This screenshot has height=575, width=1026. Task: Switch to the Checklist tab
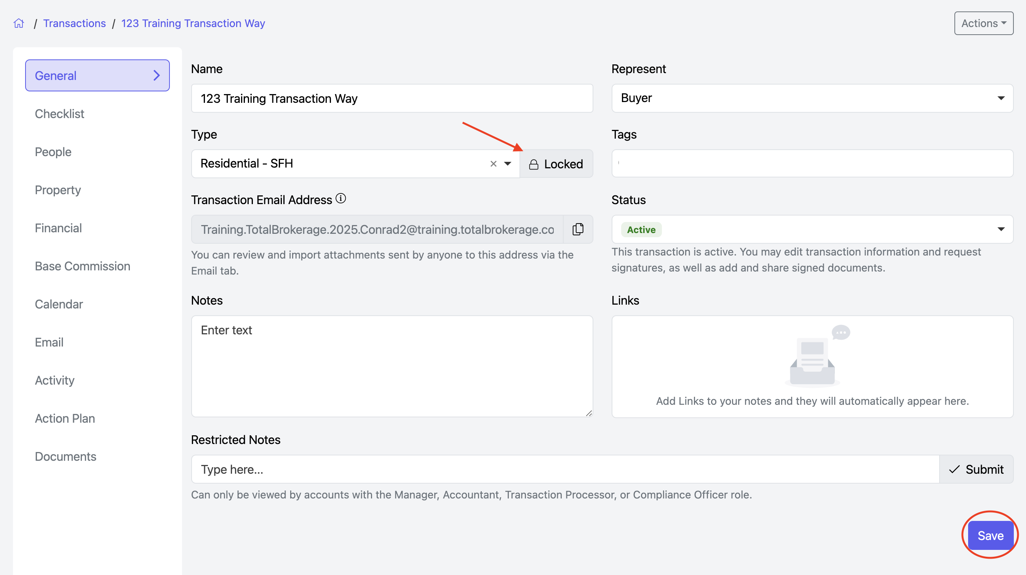pyautogui.click(x=59, y=114)
